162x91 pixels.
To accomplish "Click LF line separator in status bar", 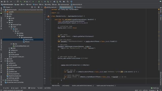I will [x=140, y=90].
